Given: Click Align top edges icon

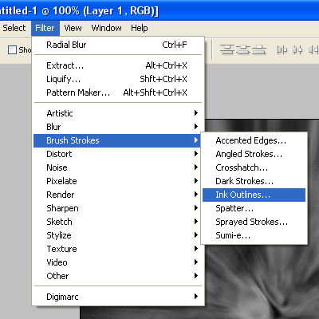Looking at the screenshot, I should click(x=227, y=49).
